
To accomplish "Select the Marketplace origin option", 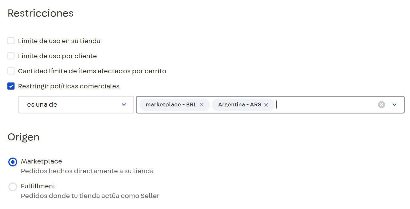I will pyautogui.click(x=12, y=162).
